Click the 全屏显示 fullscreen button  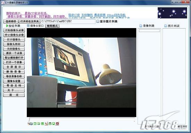pos(14,67)
